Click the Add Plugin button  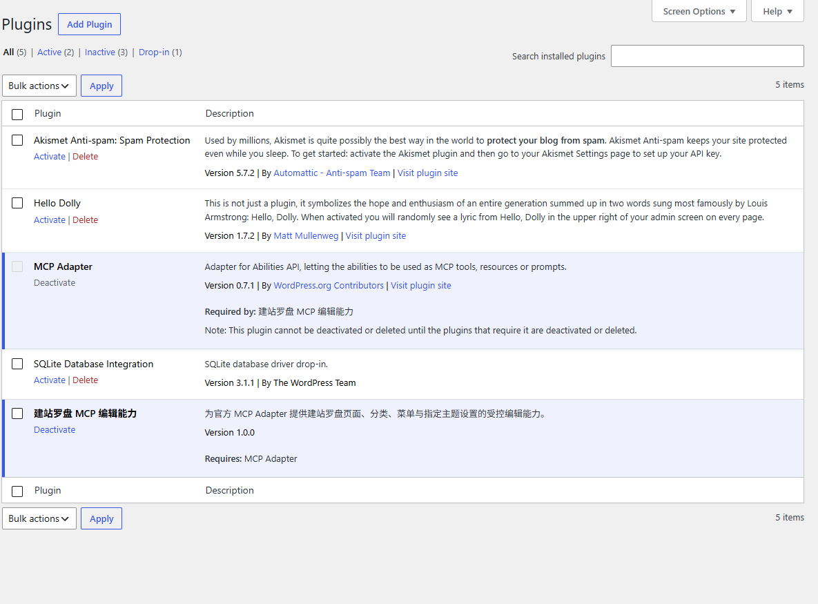(89, 25)
